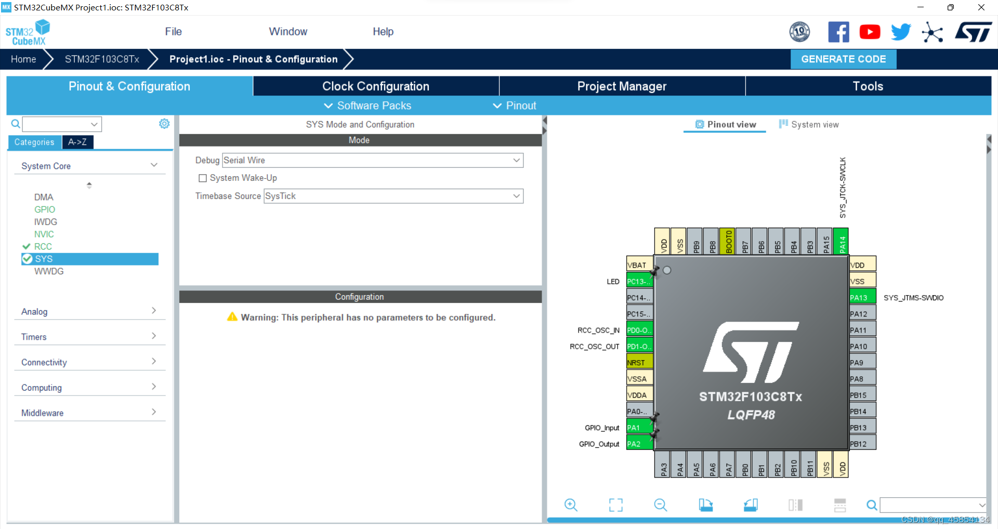Viewport: 998px width, 529px height.
Task: Switch to System view
Action: (808, 124)
